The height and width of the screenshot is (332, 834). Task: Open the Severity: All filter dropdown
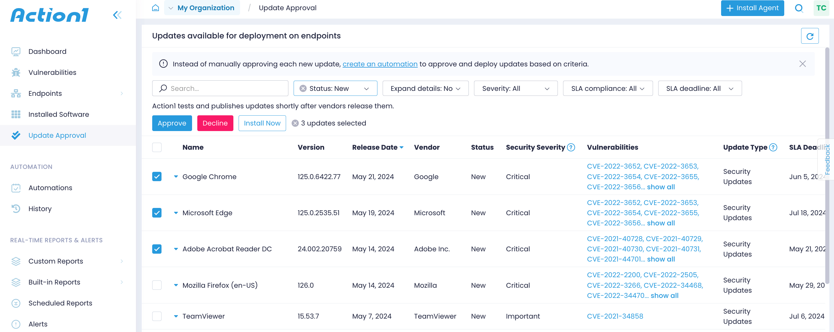tap(515, 89)
